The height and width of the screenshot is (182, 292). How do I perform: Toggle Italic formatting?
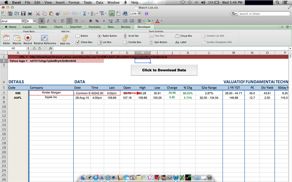point(48,21)
